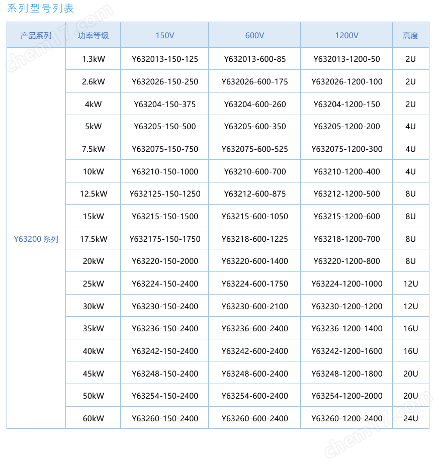The height and width of the screenshot is (464, 439).
Task: Click model Y63230-600-2100
Action: 254,306
